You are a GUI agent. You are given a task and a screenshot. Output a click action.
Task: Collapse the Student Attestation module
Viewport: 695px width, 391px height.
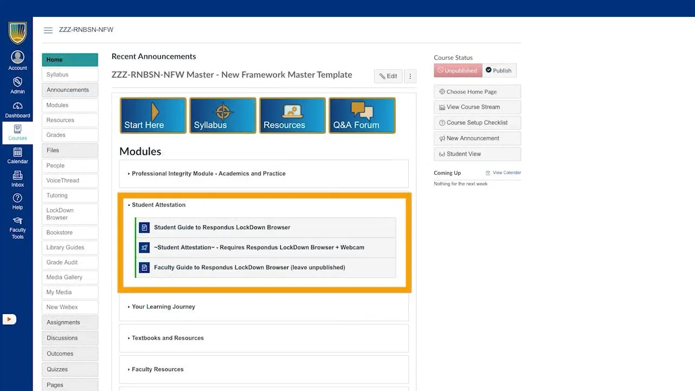tap(159, 205)
